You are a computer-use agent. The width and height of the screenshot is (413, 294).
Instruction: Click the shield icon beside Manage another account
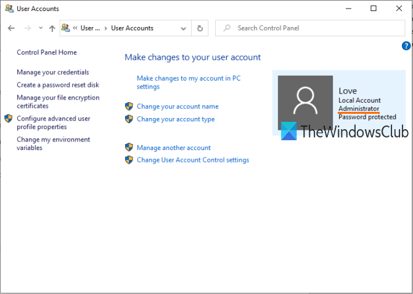pos(129,148)
